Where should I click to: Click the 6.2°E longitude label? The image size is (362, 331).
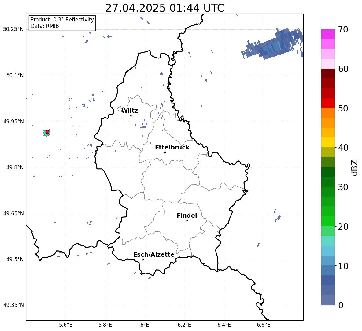pyautogui.click(x=184, y=325)
